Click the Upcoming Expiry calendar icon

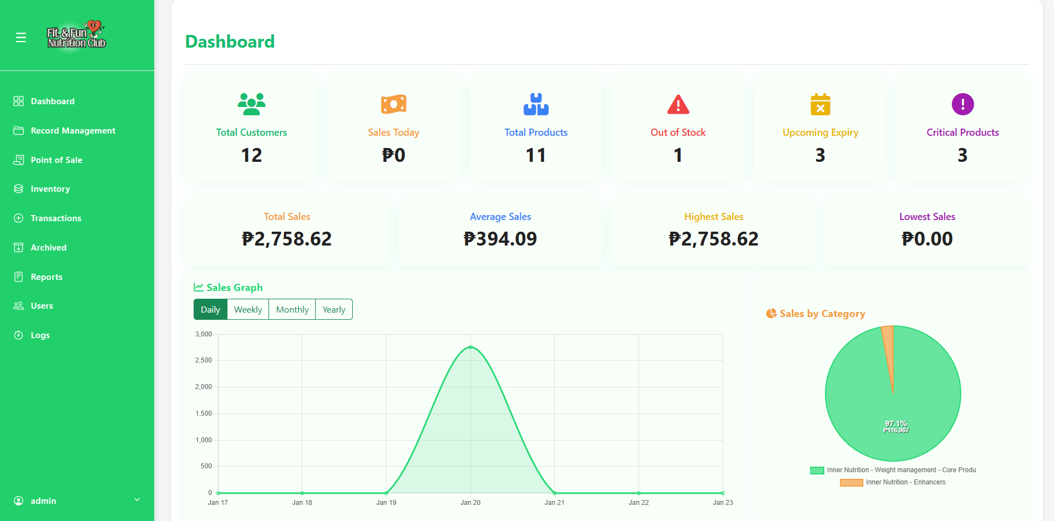pos(820,104)
